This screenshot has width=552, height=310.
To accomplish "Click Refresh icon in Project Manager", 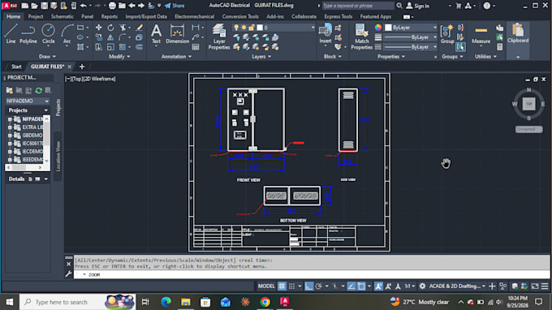I will click(38, 90).
